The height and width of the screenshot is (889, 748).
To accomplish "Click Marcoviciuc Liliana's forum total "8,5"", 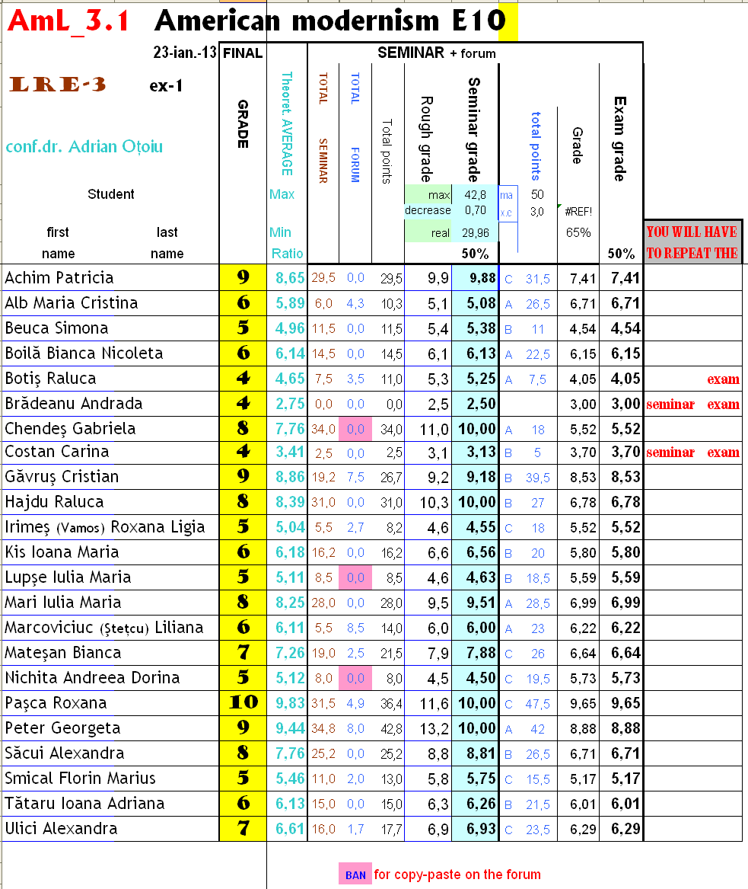I will point(355,628).
